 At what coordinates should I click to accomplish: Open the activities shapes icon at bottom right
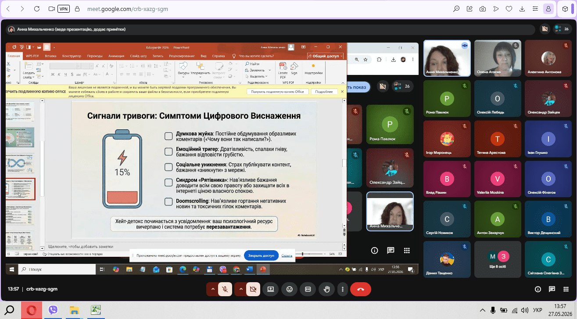click(x=566, y=289)
